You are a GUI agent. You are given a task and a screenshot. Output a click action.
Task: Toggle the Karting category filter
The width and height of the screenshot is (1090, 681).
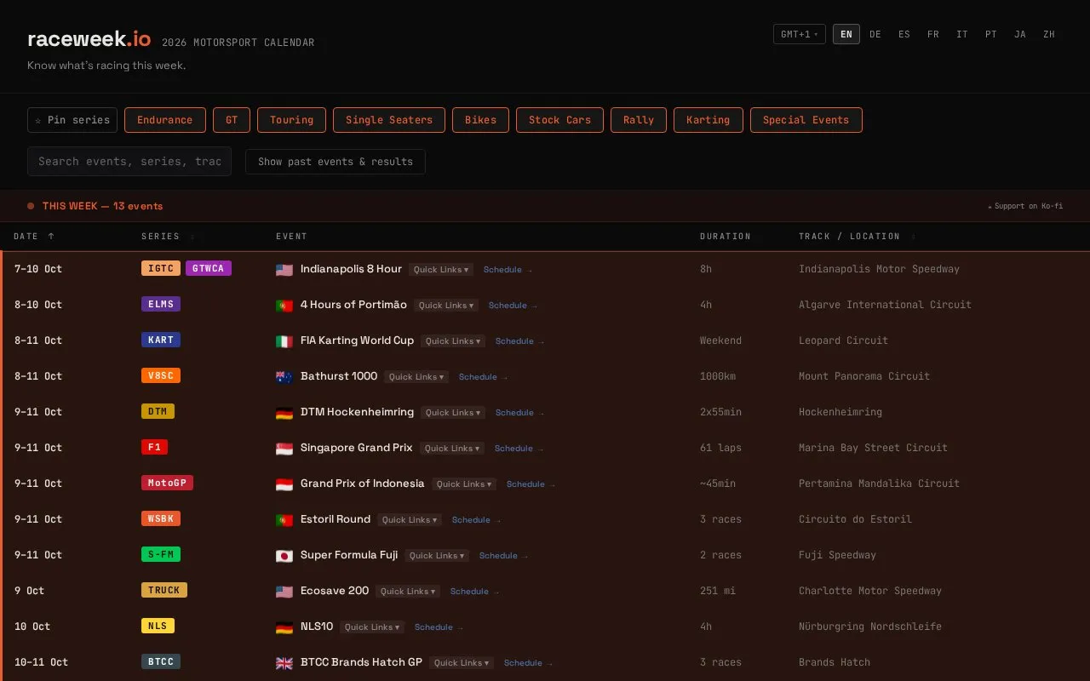tap(708, 120)
